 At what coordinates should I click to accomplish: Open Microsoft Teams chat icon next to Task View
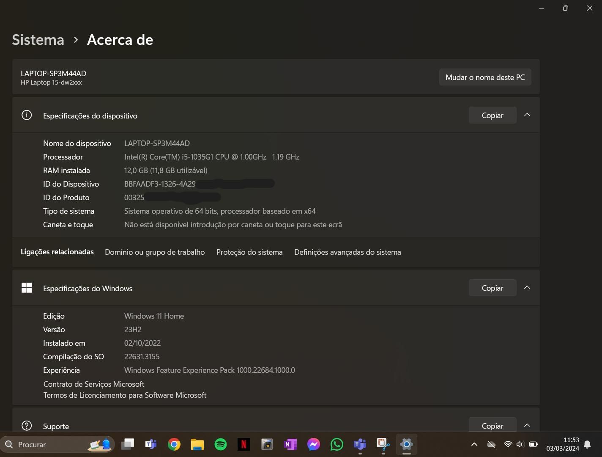click(x=151, y=444)
